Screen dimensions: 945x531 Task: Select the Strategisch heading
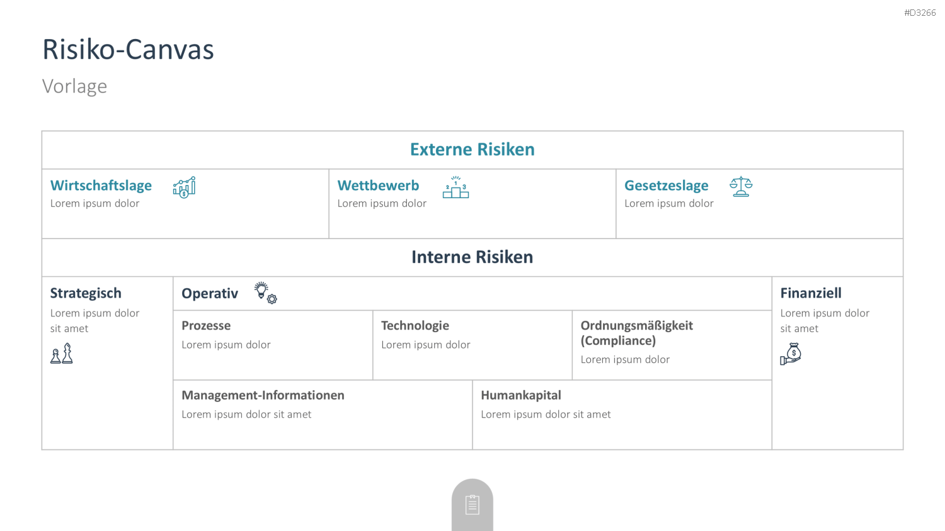[86, 293]
